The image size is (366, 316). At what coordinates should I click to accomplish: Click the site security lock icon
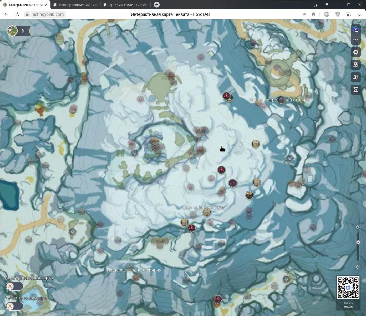(27, 14)
